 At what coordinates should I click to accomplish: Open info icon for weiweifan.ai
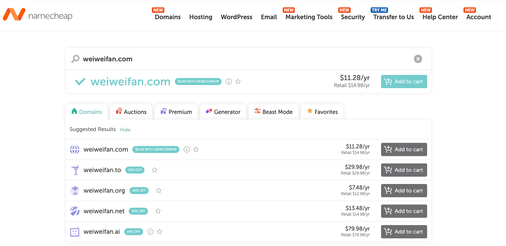click(150, 232)
